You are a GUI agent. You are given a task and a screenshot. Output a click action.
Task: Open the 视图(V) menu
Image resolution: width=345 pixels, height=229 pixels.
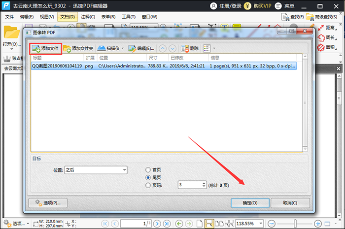(47, 17)
